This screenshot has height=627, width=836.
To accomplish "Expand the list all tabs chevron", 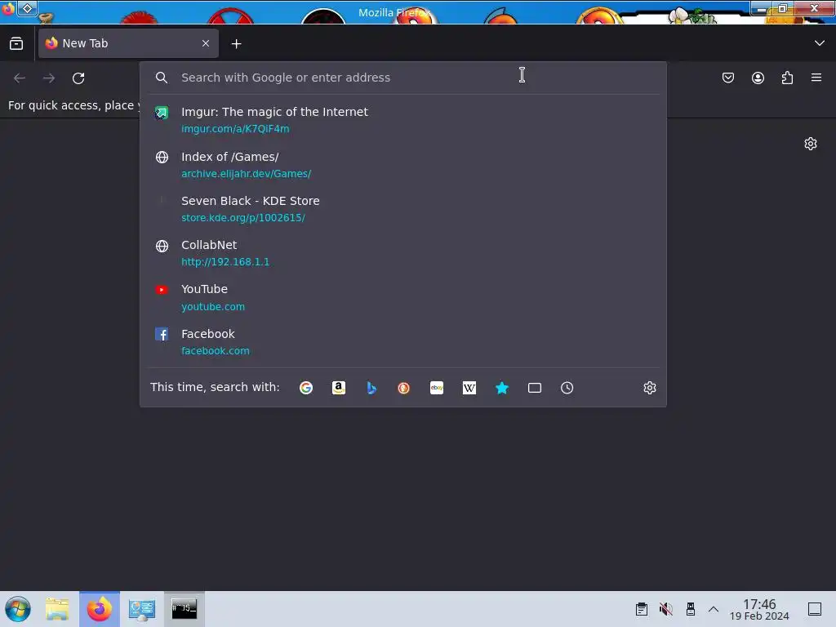I will click(820, 43).
